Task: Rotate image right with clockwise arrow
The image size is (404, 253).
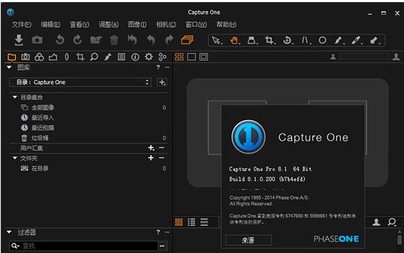Action: click(77, 40)
